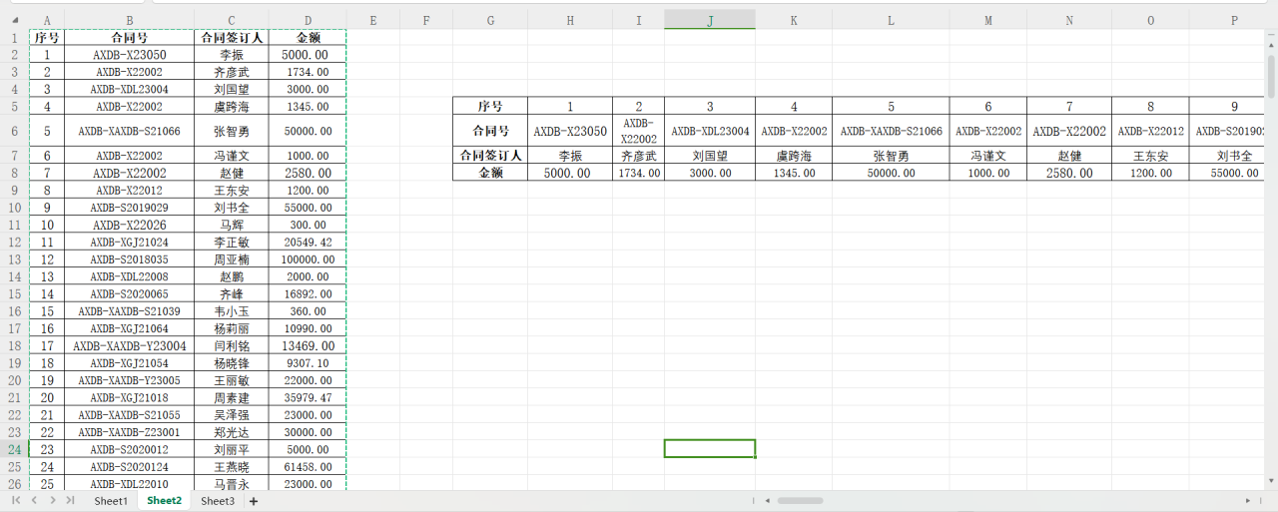Go to the previous sheet tab arrow
This screenshot has height=512, width=1278.
pyautogui.click(x=33, y=500)
